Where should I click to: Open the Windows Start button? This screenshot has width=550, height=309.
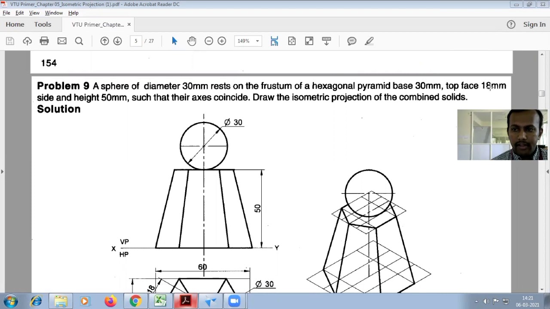10,301
